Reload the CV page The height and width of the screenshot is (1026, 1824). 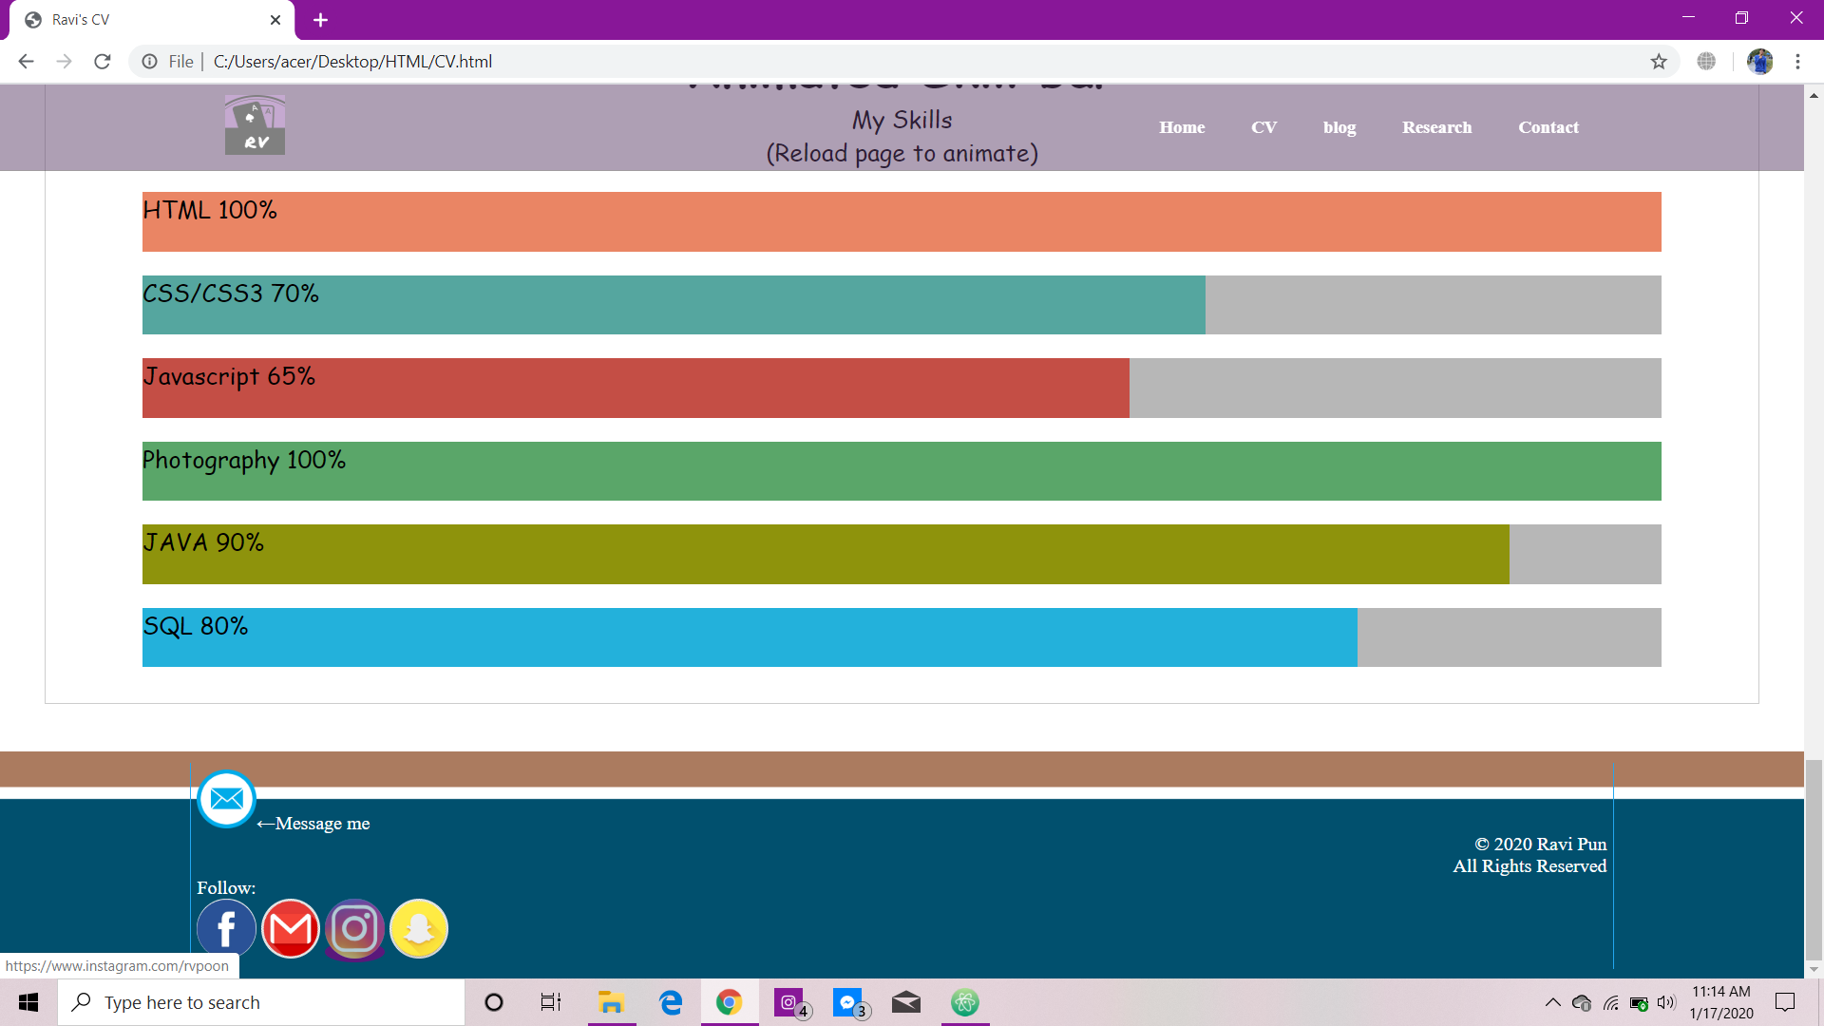pyautogui.click(x=102, y=62)
